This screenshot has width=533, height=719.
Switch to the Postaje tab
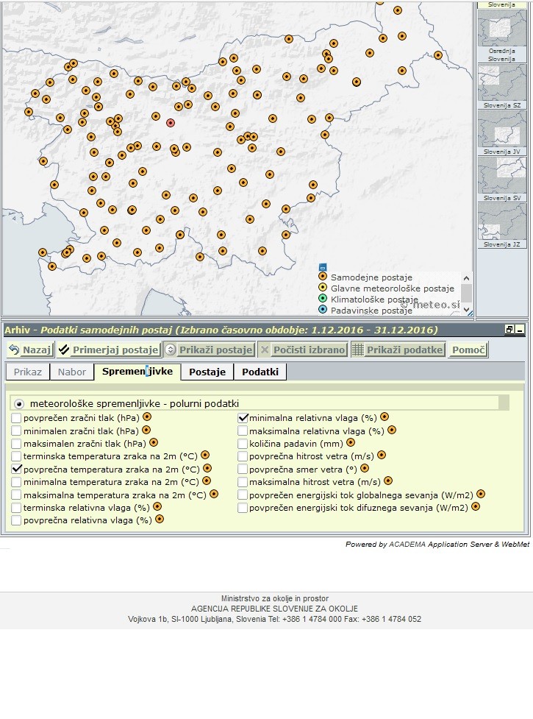tap(207, 372)
